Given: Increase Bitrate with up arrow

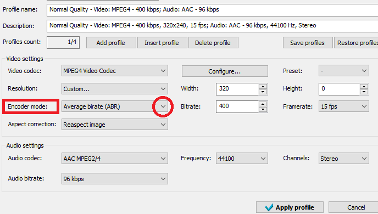Looking at the screenshot, I should 263,104.
